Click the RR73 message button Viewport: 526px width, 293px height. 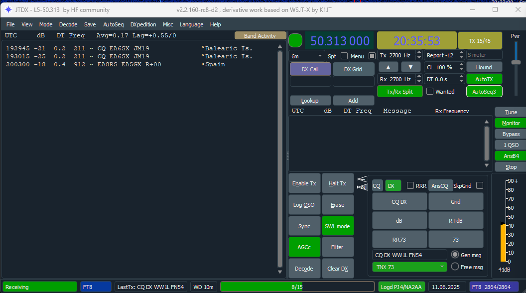(x=399, y=240)
